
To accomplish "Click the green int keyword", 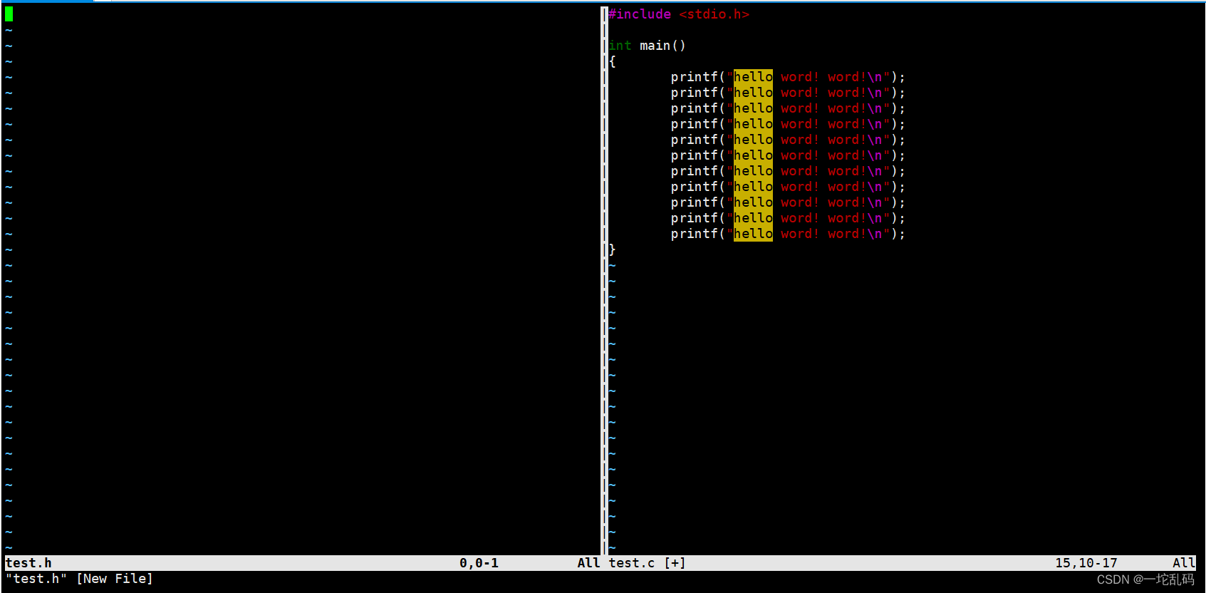I will point(620,46).
